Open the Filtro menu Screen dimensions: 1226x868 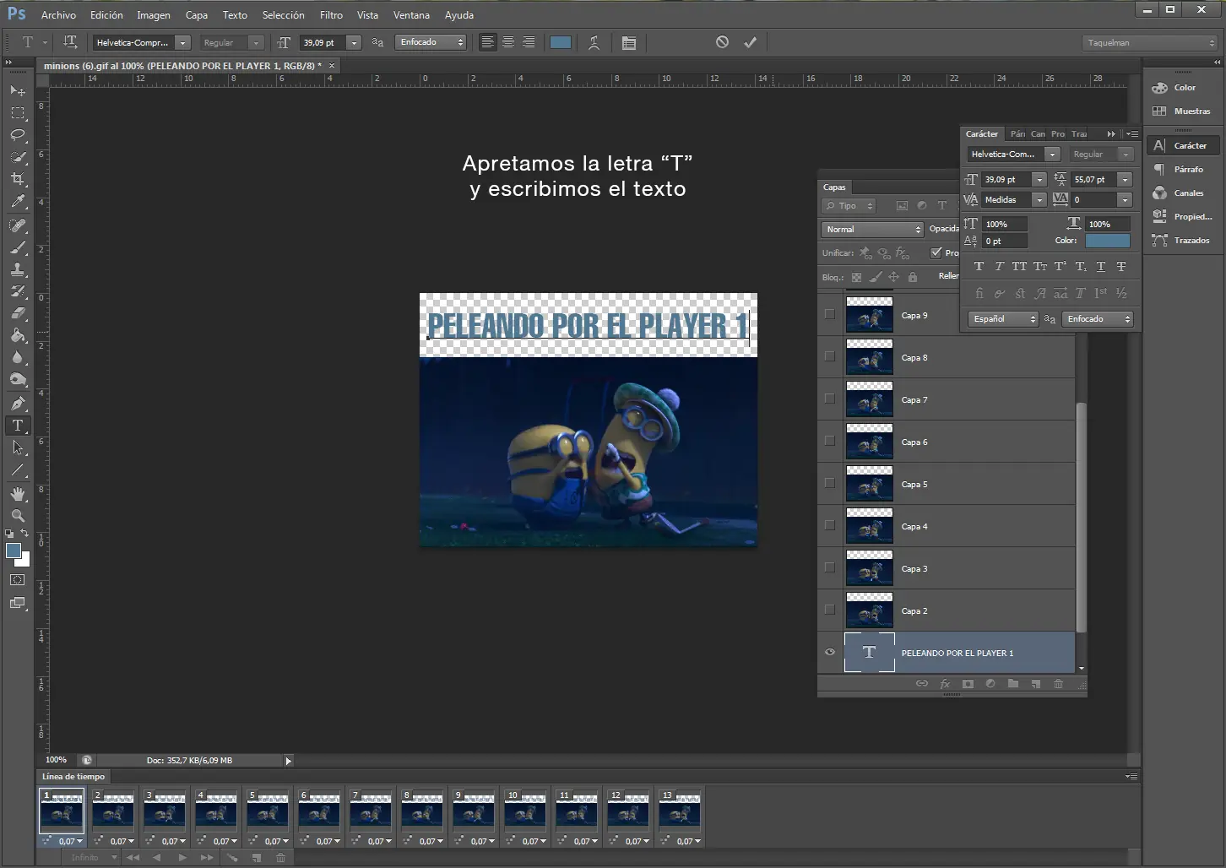coord(331,15)
